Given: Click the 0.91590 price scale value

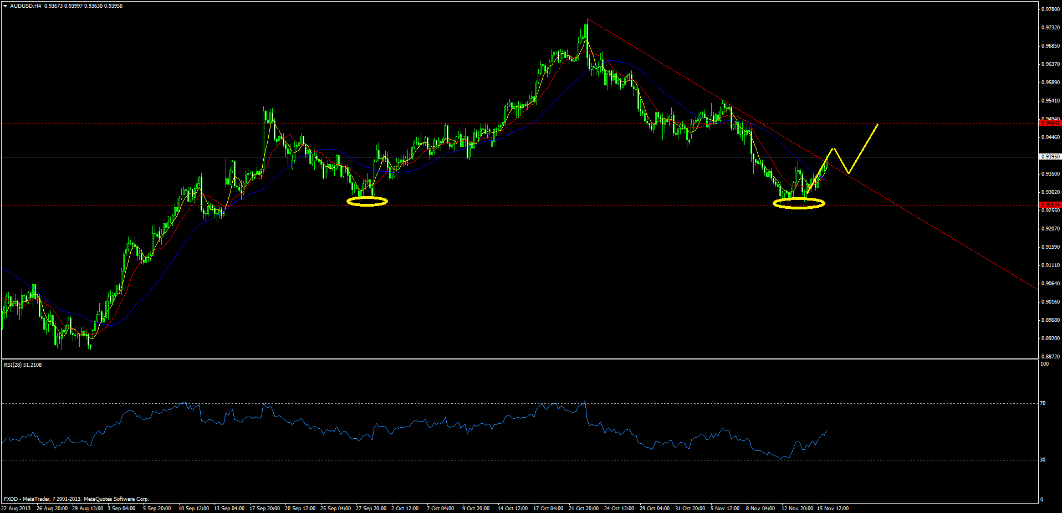Looking at the screenshot, I should click(x=1051, y=247).
